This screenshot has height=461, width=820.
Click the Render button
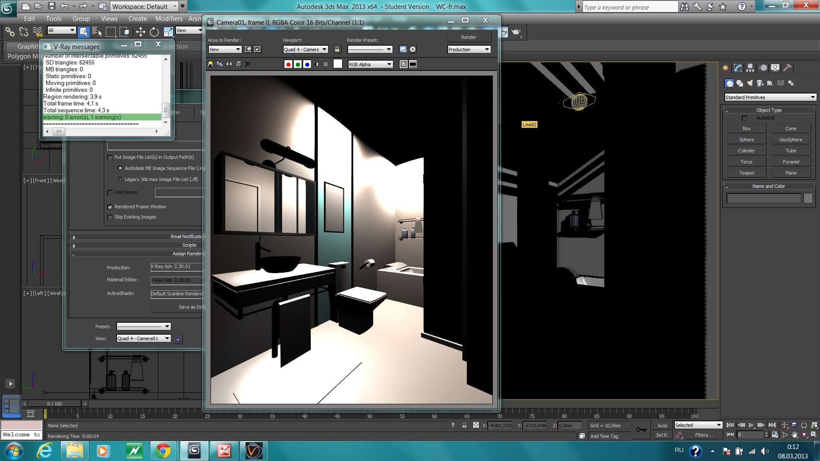click(469, 37)
